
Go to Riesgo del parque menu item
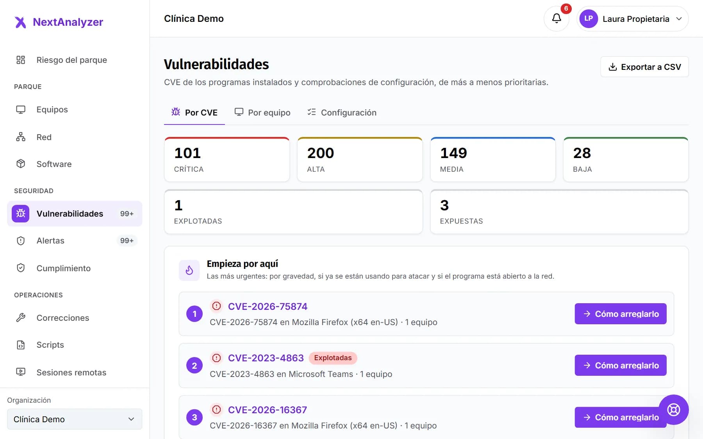click(75, 60)
